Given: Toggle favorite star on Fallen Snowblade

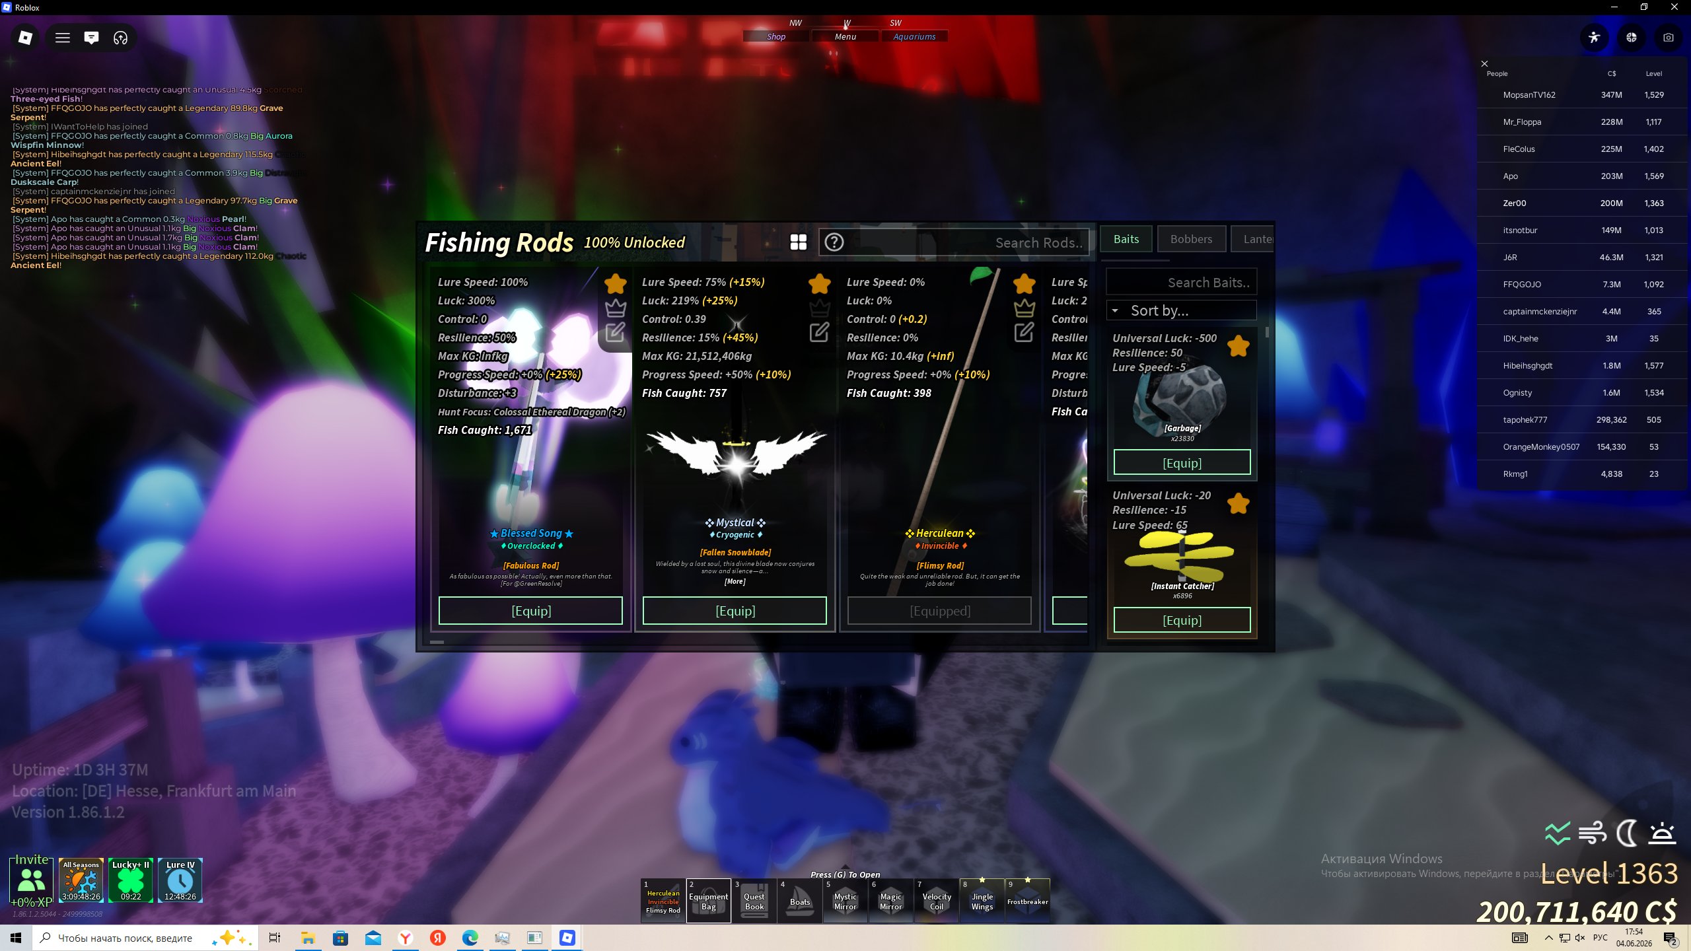Looking at the screenshot, I should [x=819, y=283].
